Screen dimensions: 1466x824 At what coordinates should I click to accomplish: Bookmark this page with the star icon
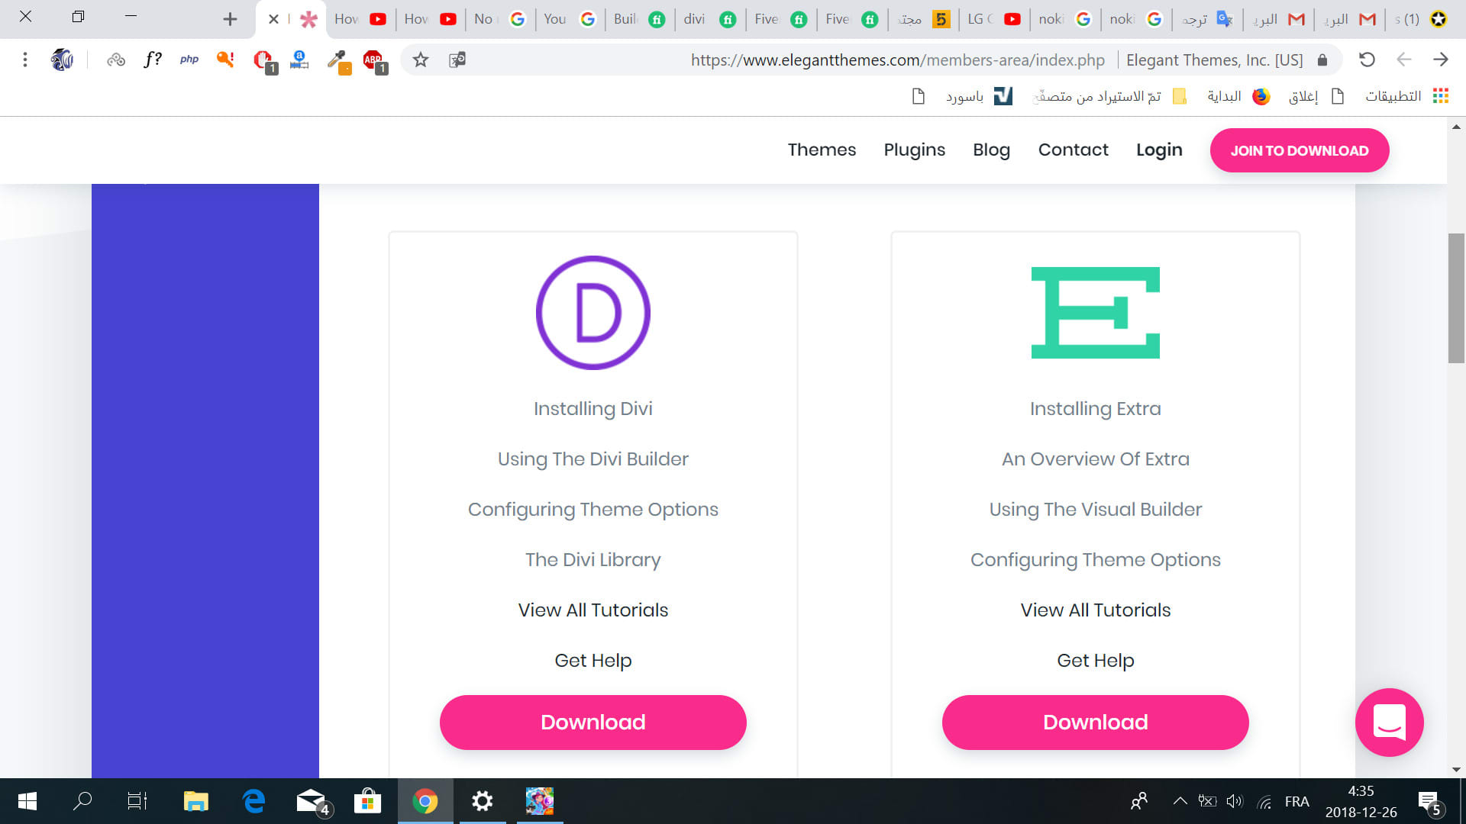[x=421, y=60]
